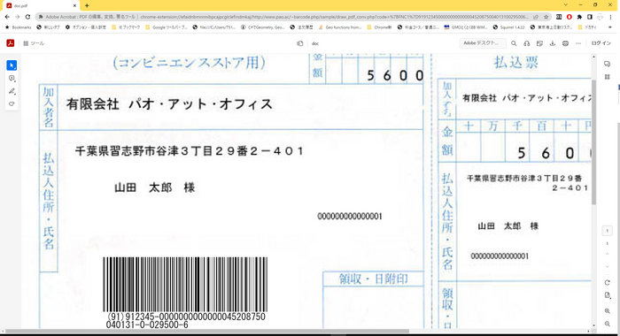Open the ツール tools menu

(34, 43)
